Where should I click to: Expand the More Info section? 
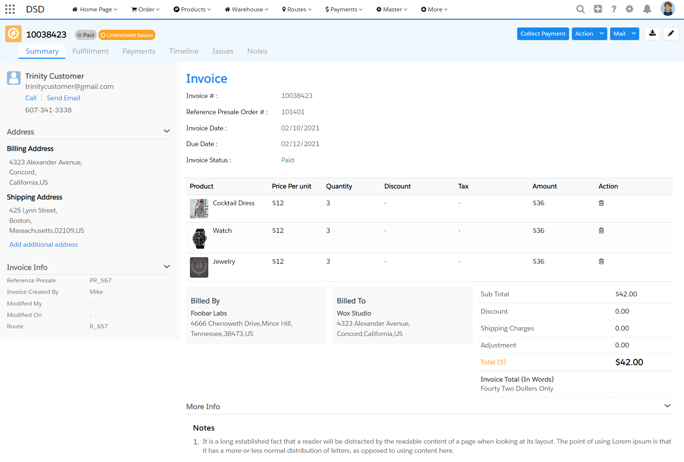tap(667, 406)
